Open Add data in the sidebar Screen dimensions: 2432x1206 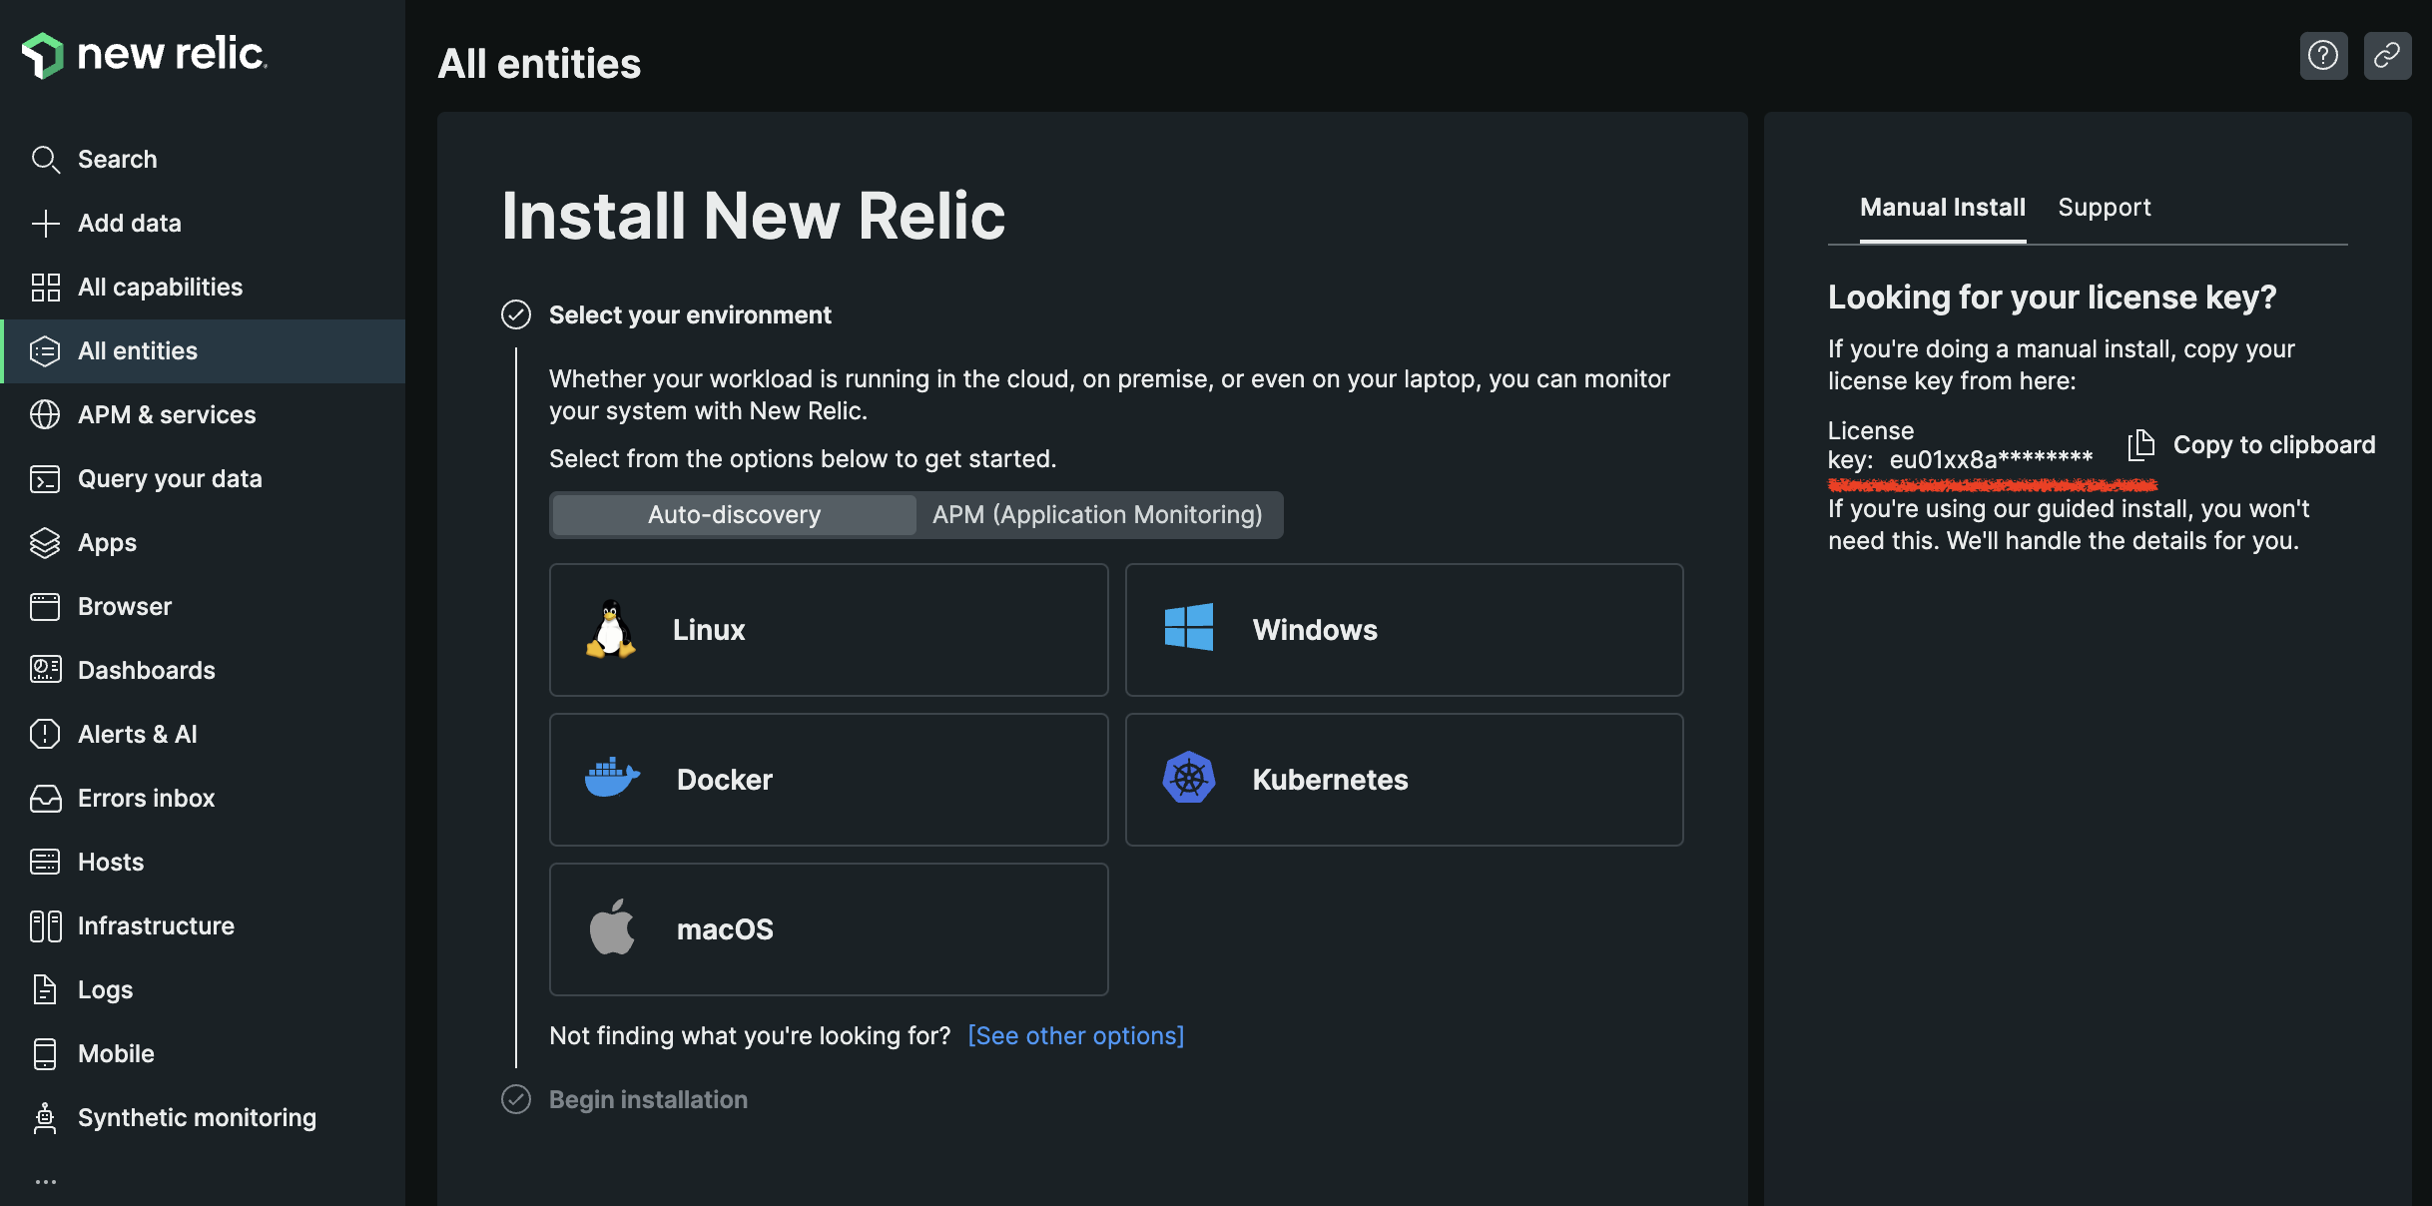(203, 224)
